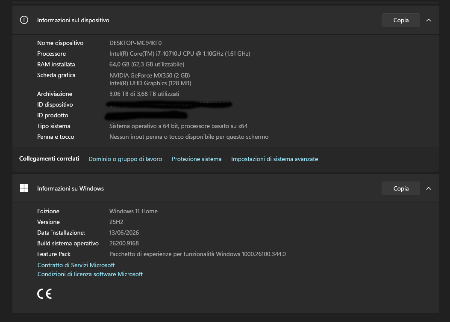Collapse the Informazioni sul dispositivo section chevron
The height and width of the screenshot is (322, 450).
pyautogui.click(x=429, y=20)
